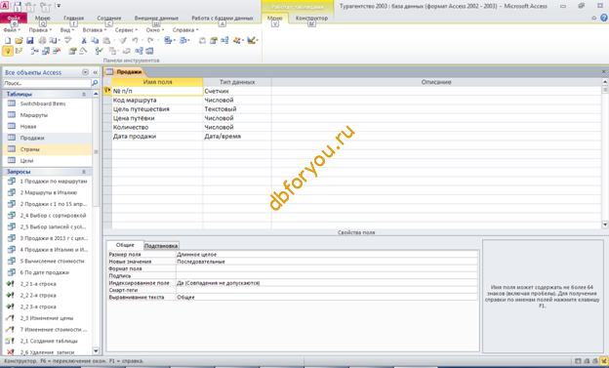Screen dimensions: 609x368
Task: Open the Окно dropdown menu
Action: point(155,30)
